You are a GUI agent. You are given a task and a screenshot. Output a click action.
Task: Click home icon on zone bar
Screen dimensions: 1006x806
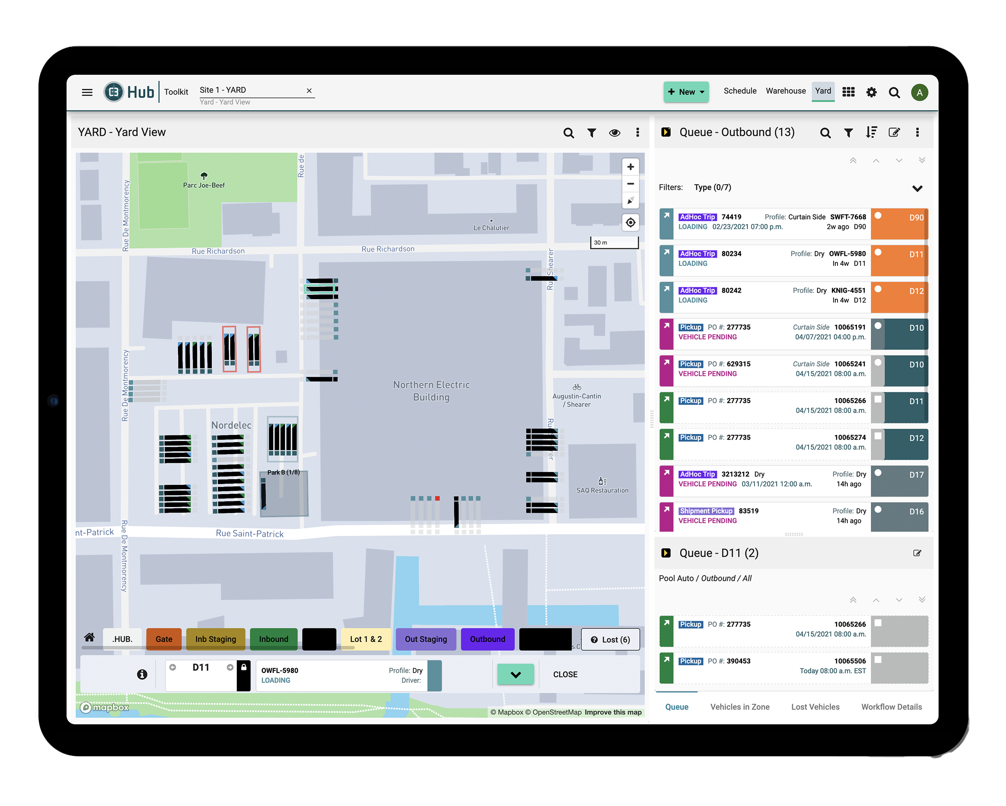point(89,637)
